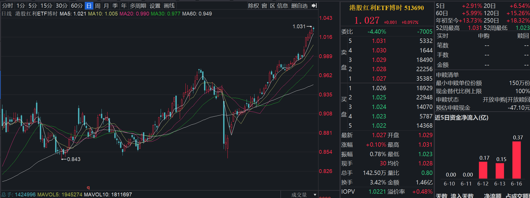Click the latest price 1.027 header
The image size is (530, 198).
tap(367, 20)
